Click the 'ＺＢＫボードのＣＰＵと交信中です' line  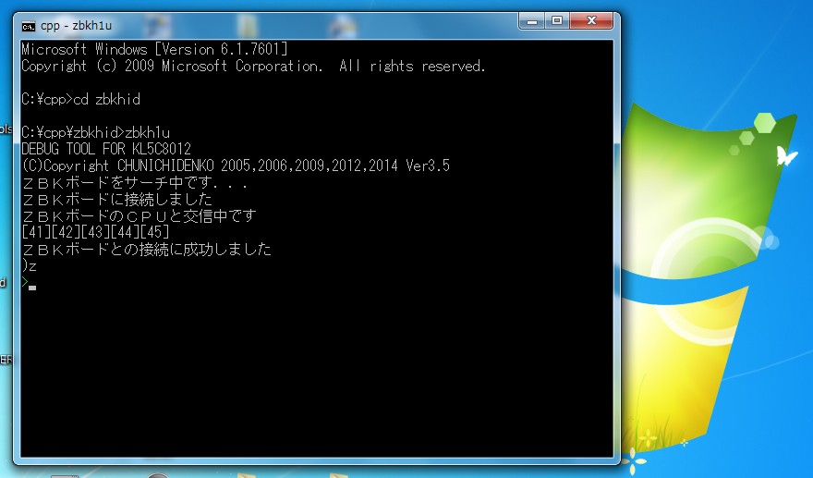140,215
